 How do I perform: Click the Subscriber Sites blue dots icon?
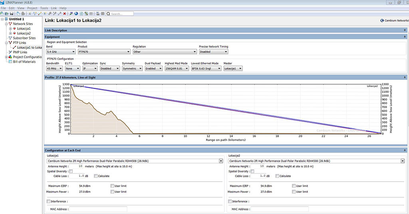10,38
